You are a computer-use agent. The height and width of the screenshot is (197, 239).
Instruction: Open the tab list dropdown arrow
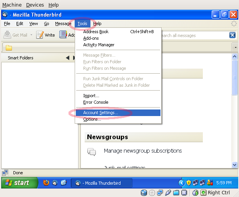[236, 47]
